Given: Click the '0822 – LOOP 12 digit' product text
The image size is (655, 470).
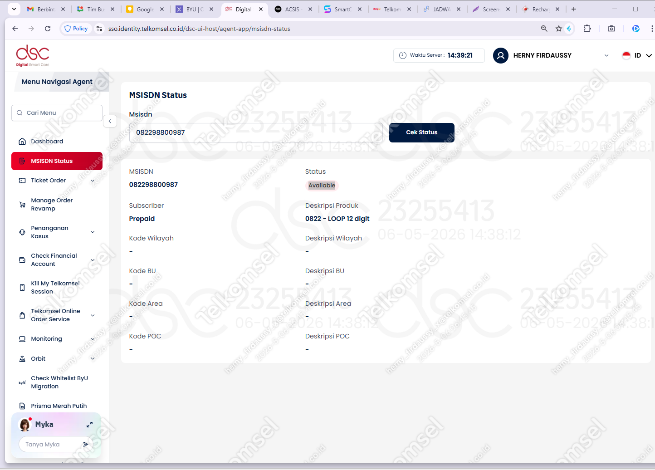Looking at the screenshot, I should click(x=337, y=219).
